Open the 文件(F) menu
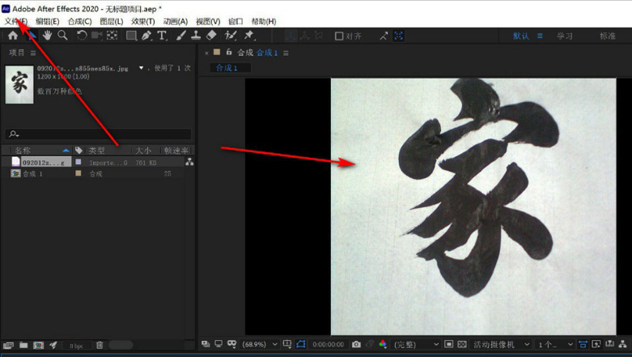The height and width of the screenshot is (357, 632). (15, 22)
